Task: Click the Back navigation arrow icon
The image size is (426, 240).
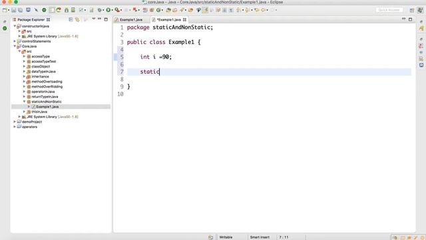Action: [x=263, y=10]
